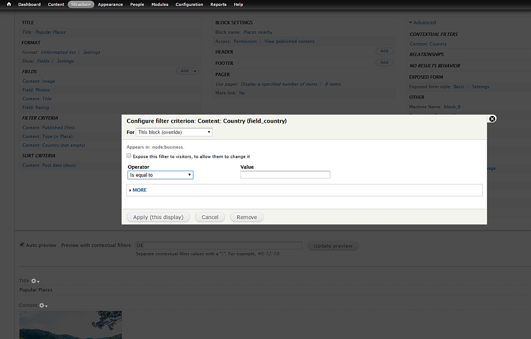The height and width of the screenshot is (339, 531).
Task: Enable Expose this filter to visitors checkbox
Action: [129, 156]
